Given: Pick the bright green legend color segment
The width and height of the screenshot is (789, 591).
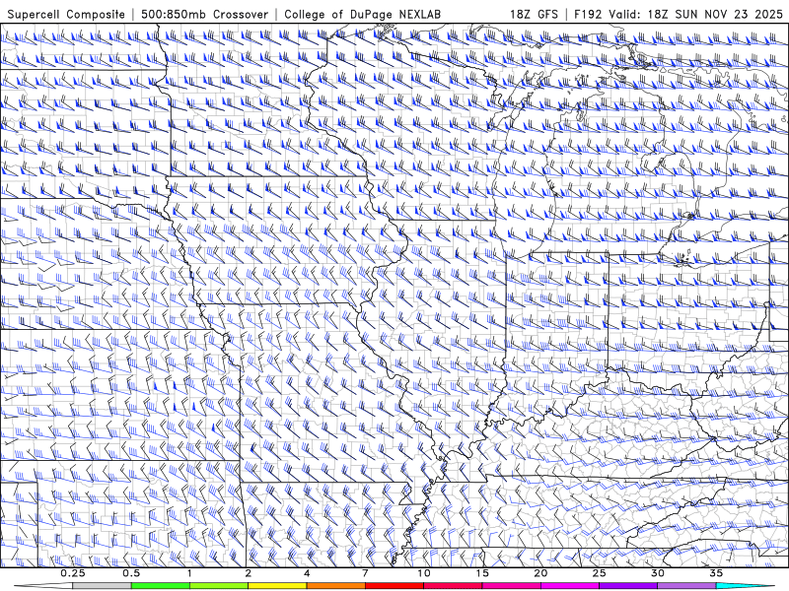Looking at the screenshot, I should (x=161, y=586).
